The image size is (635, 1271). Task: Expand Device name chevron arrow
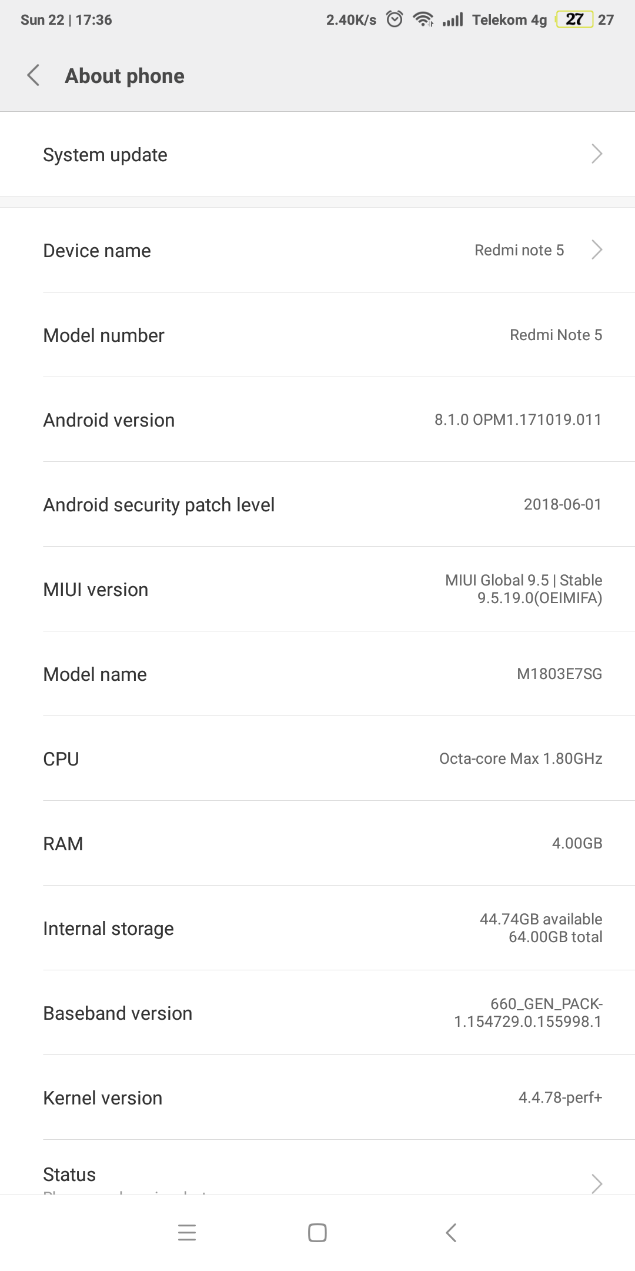(x=596, y=250)
